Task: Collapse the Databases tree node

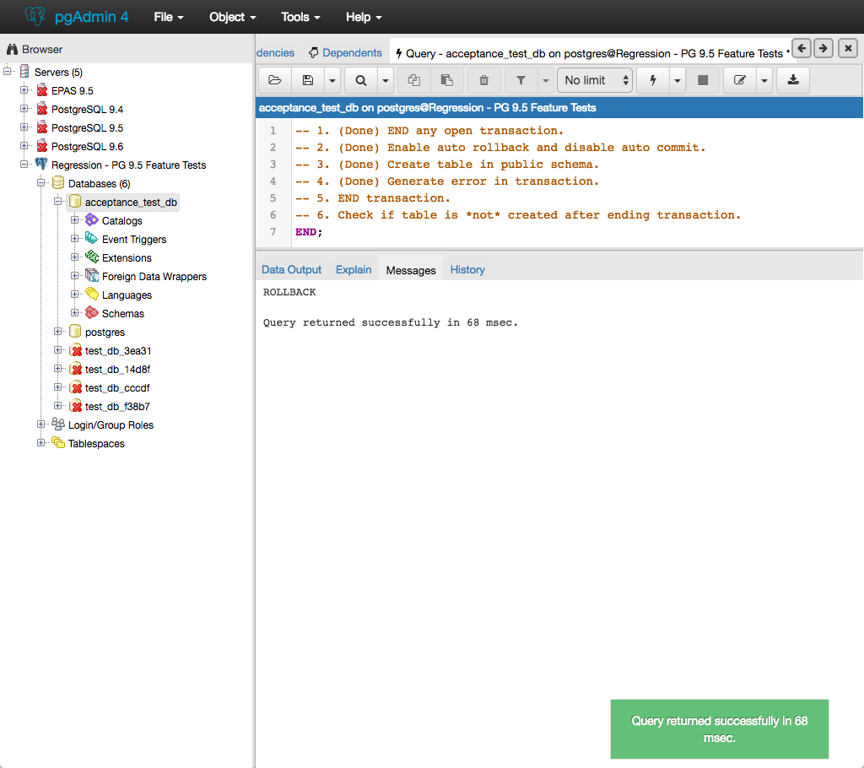Action: tap(41, 183)
